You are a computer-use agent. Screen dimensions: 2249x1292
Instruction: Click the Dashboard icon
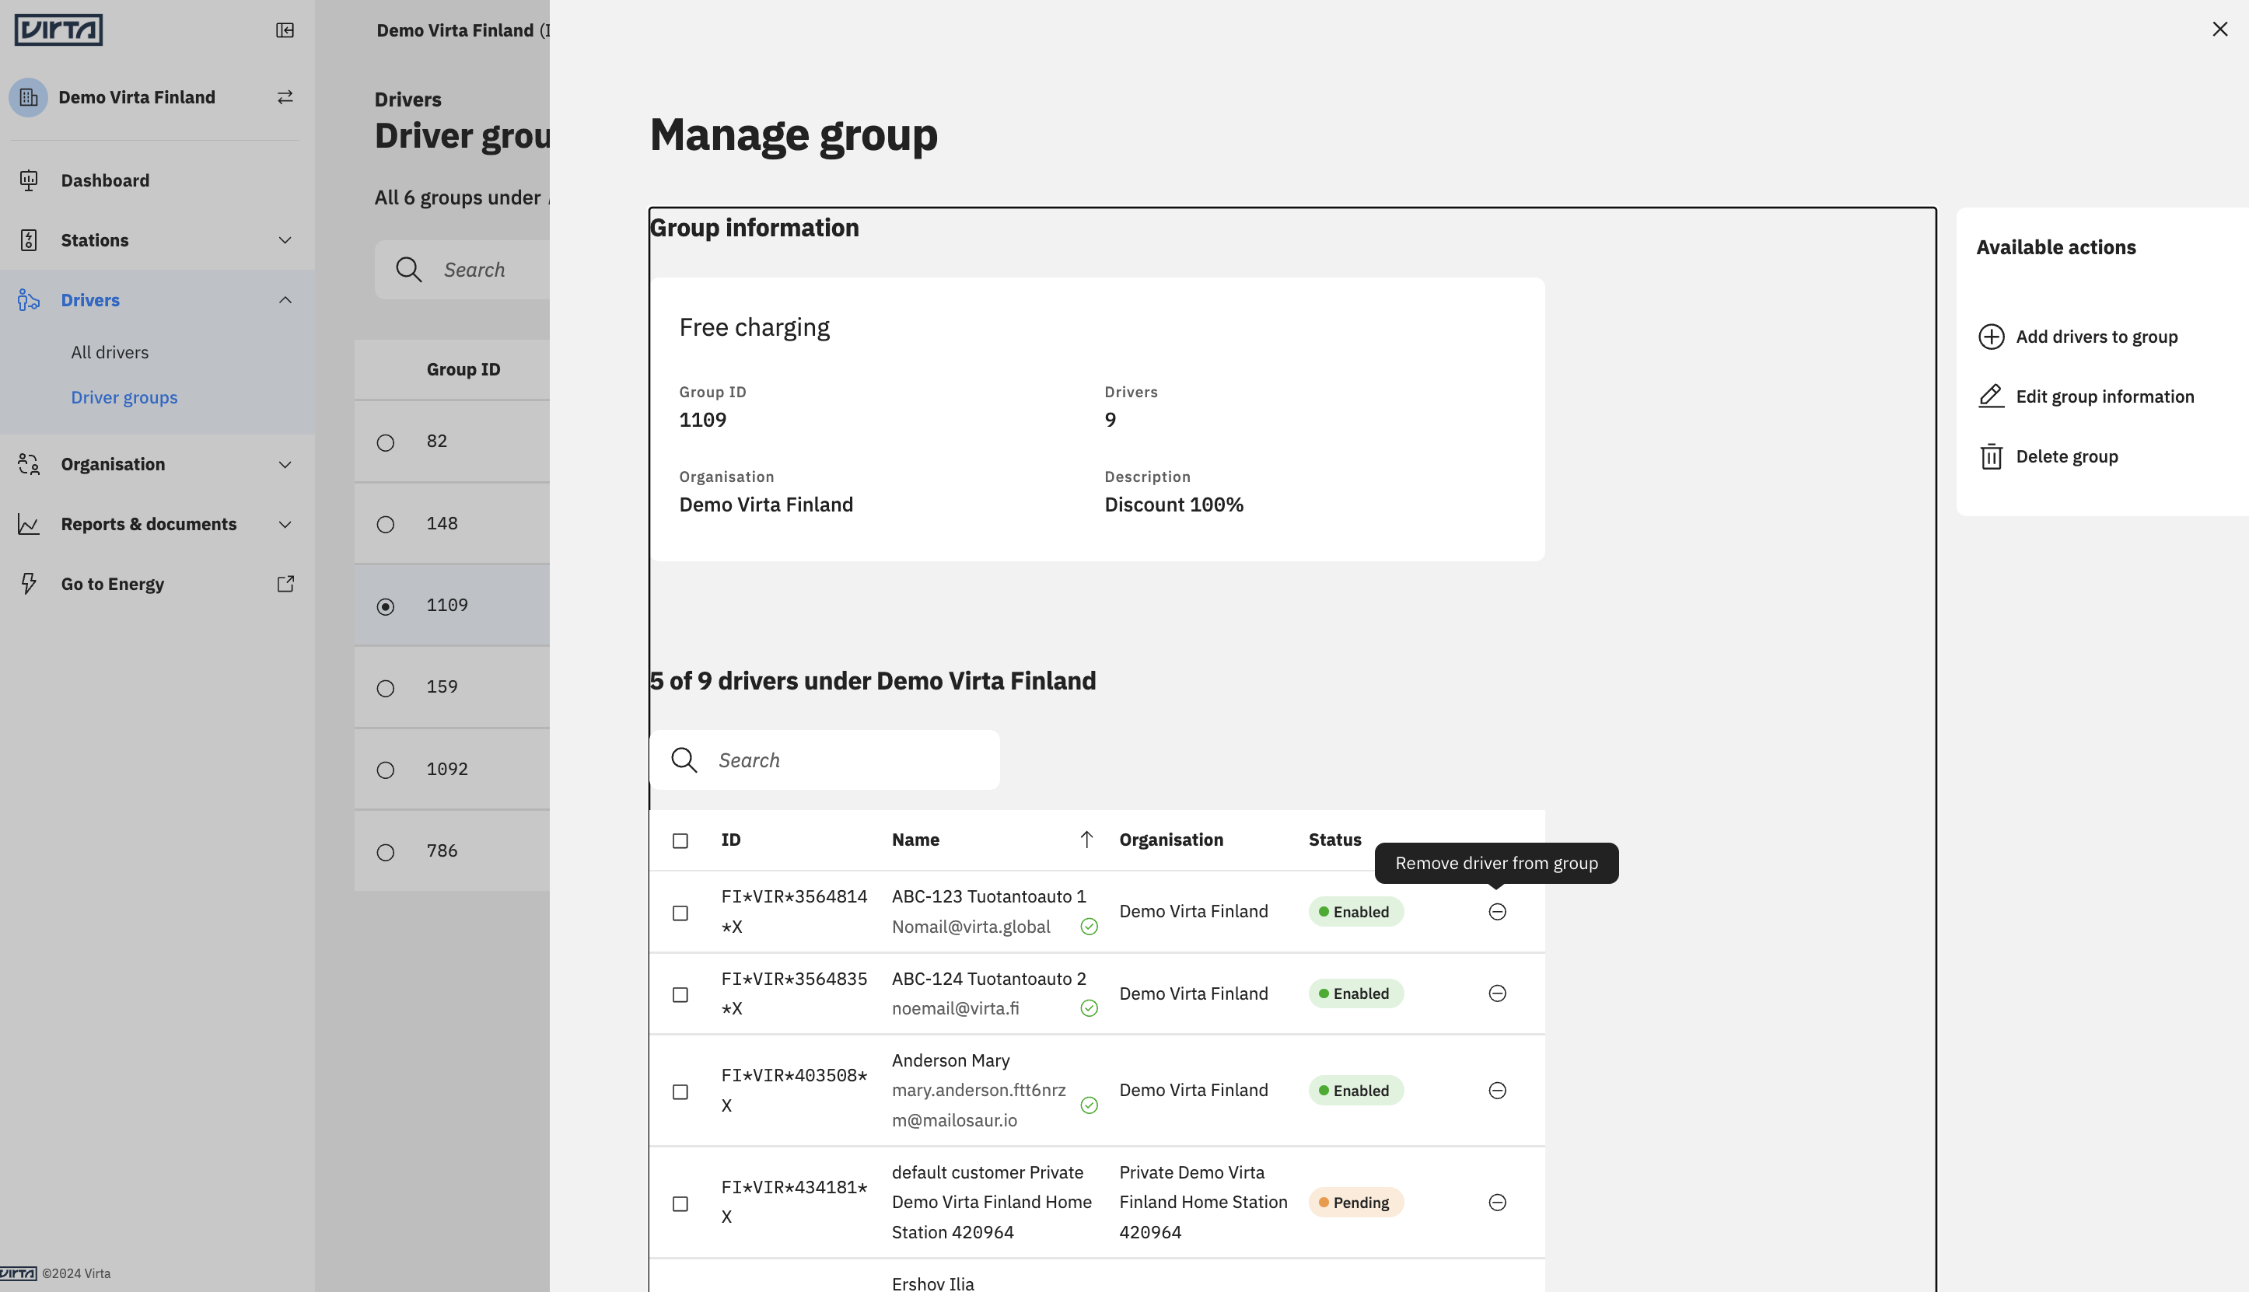tap(29, 180)
